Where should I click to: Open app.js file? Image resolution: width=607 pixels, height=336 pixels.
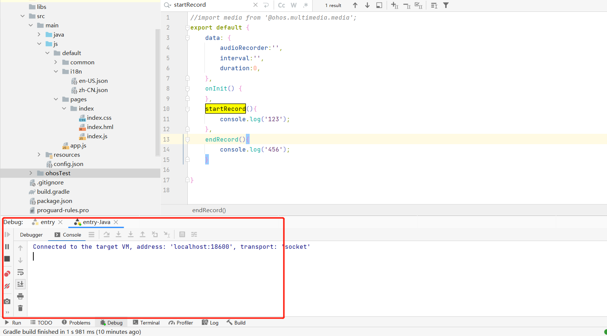(x=74, y=145)
